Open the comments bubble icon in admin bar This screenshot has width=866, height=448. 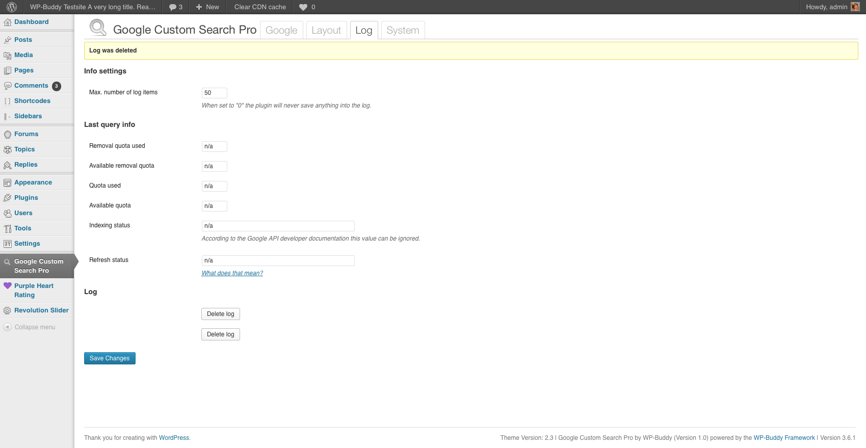click(173, 7)
